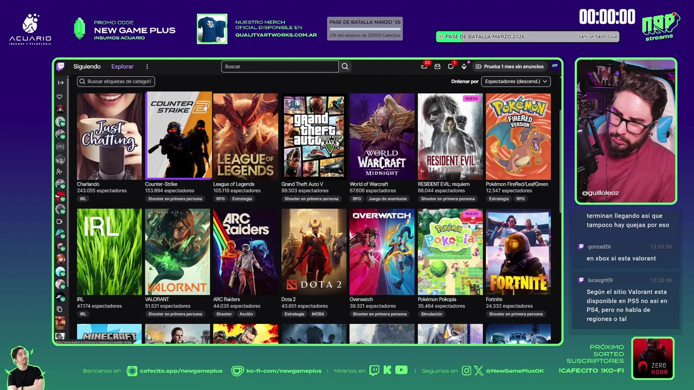Open the VALORANT cover art
The width and height of the screenshot is (694, 390).
(x=177, y=252)
